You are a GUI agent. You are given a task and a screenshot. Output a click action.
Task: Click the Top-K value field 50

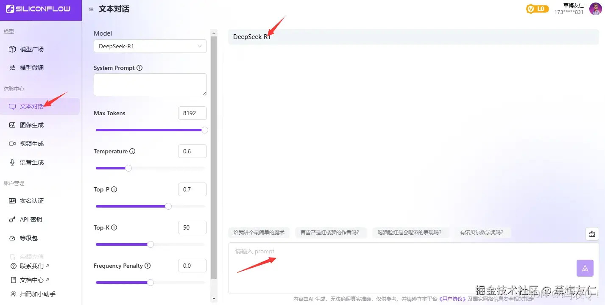(x=192, y=227)
